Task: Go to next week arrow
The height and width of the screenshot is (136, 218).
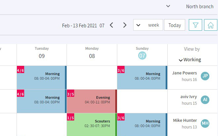Action: coord(125,25)
